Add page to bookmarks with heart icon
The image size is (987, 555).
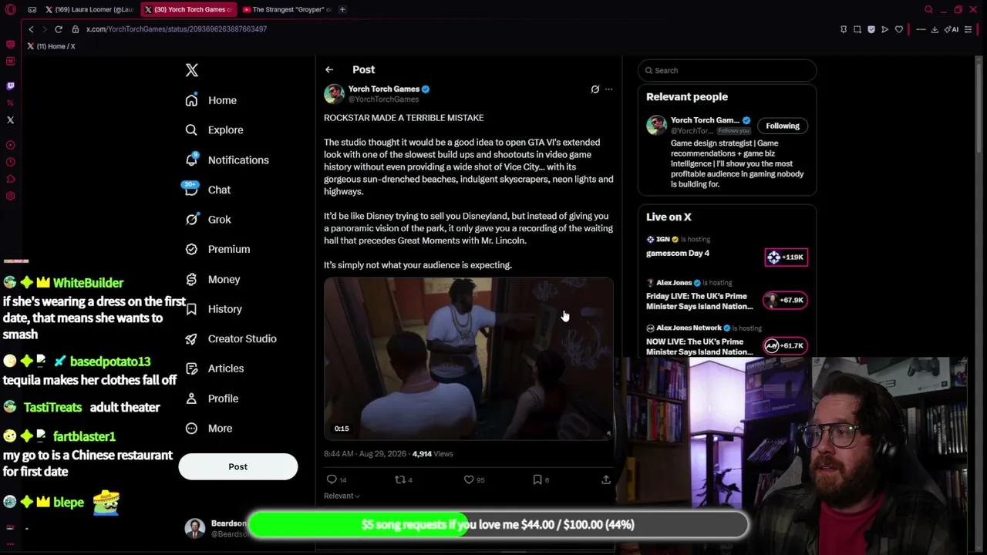899,29
